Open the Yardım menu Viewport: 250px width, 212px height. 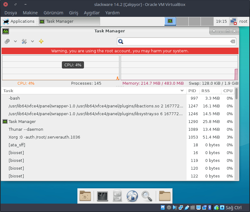pos(112,13)
